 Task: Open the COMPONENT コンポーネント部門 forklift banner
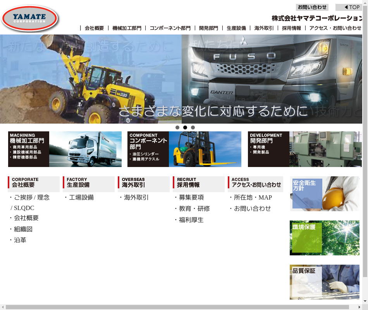[184, 149]
